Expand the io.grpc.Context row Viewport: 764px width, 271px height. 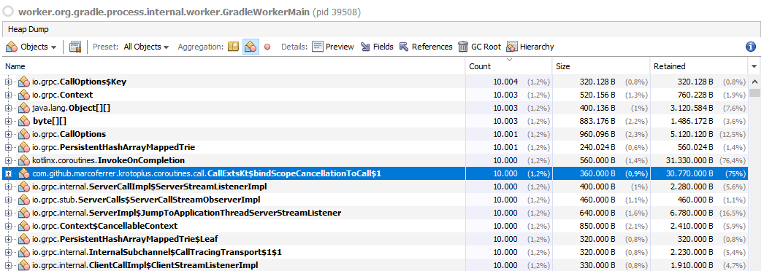pyautogui.click(x=8, y=95)
